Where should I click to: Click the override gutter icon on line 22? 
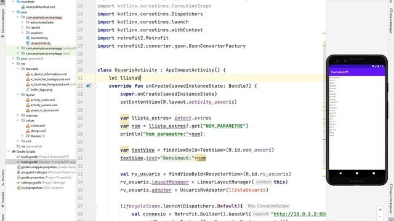88,86
